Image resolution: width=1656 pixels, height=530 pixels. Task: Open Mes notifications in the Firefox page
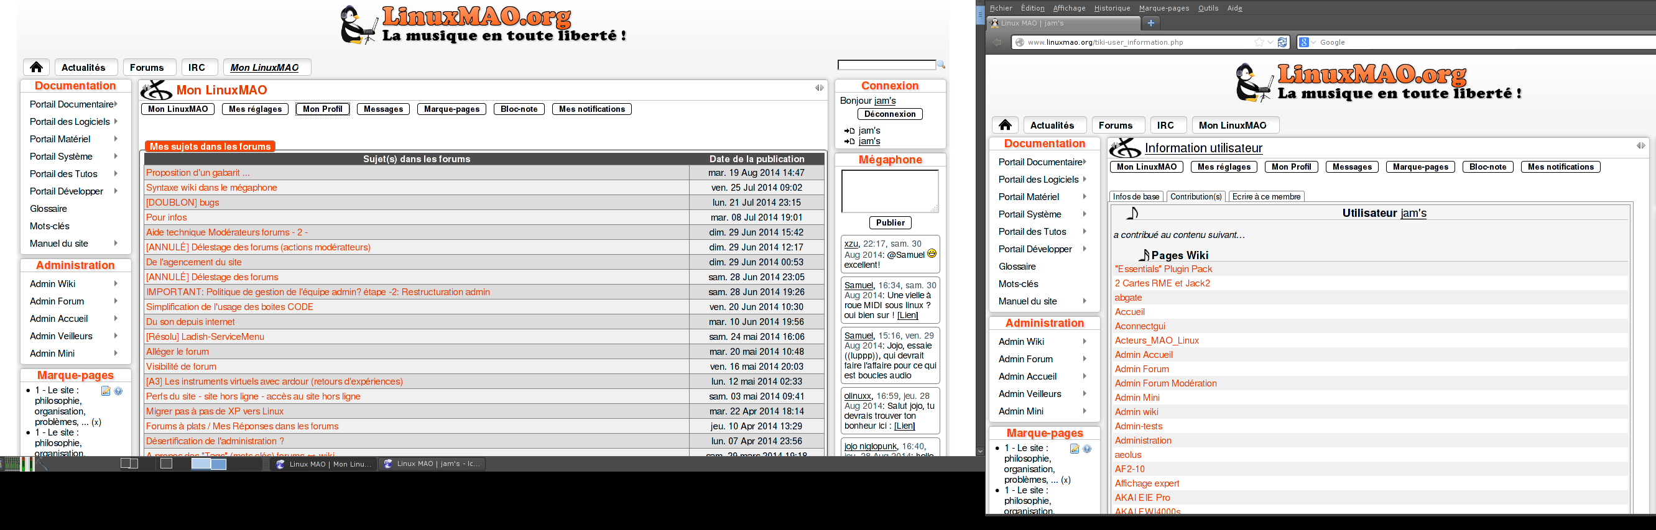pyautogui.click(x=1561, y=167)
